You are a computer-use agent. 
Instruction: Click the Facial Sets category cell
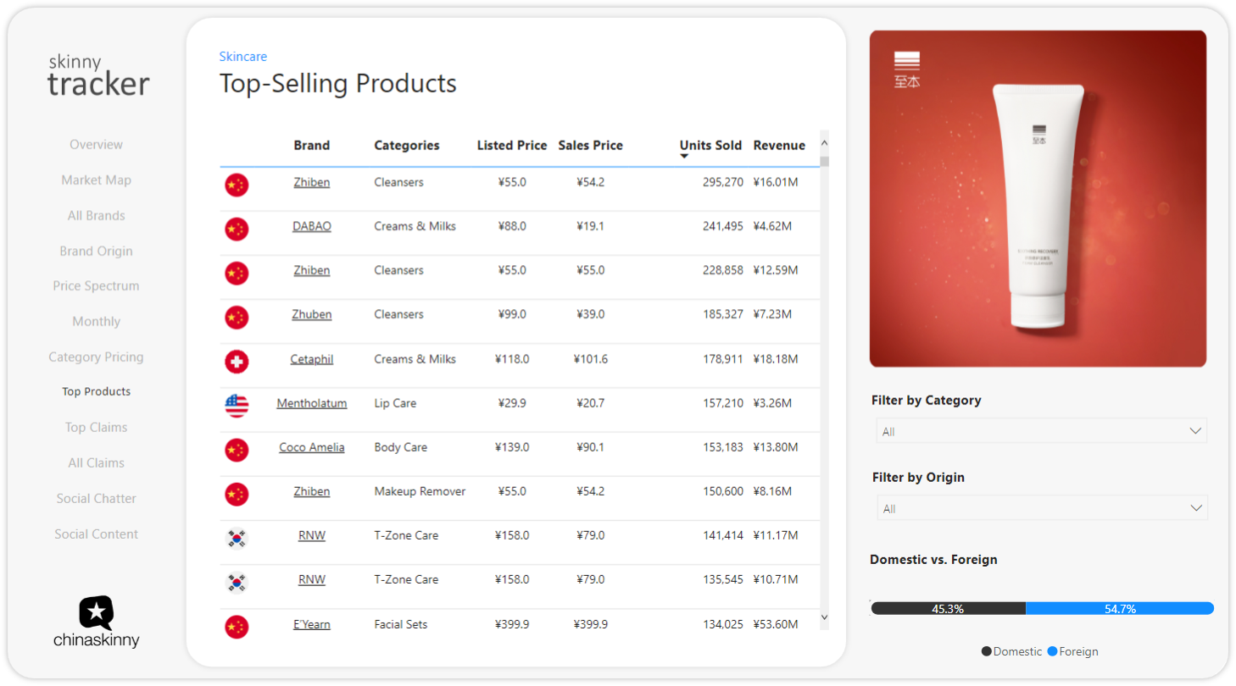tap(401, 624)
